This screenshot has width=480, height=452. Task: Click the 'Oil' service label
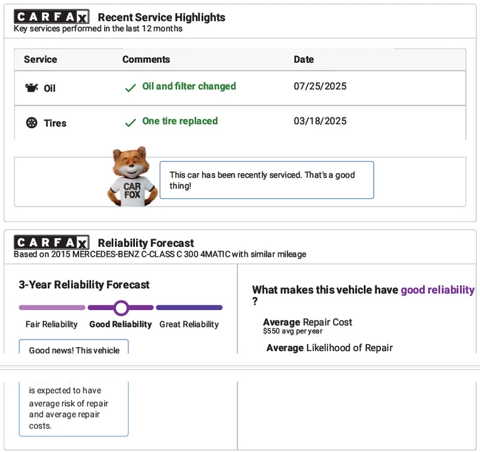tap(50, 88)
